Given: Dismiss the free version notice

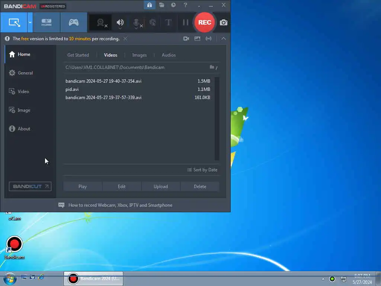Looking at the screenshot, I should click(x=125, y=39).
